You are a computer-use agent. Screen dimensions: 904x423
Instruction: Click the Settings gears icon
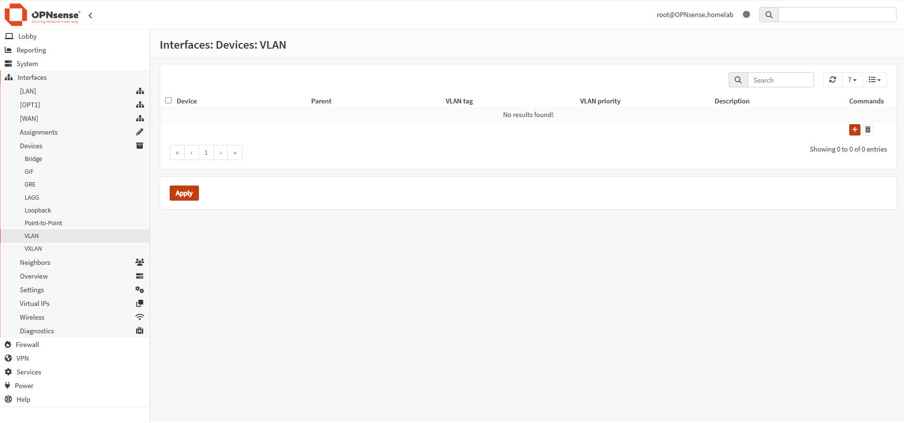pyautogui.click(x=140, y=289)
